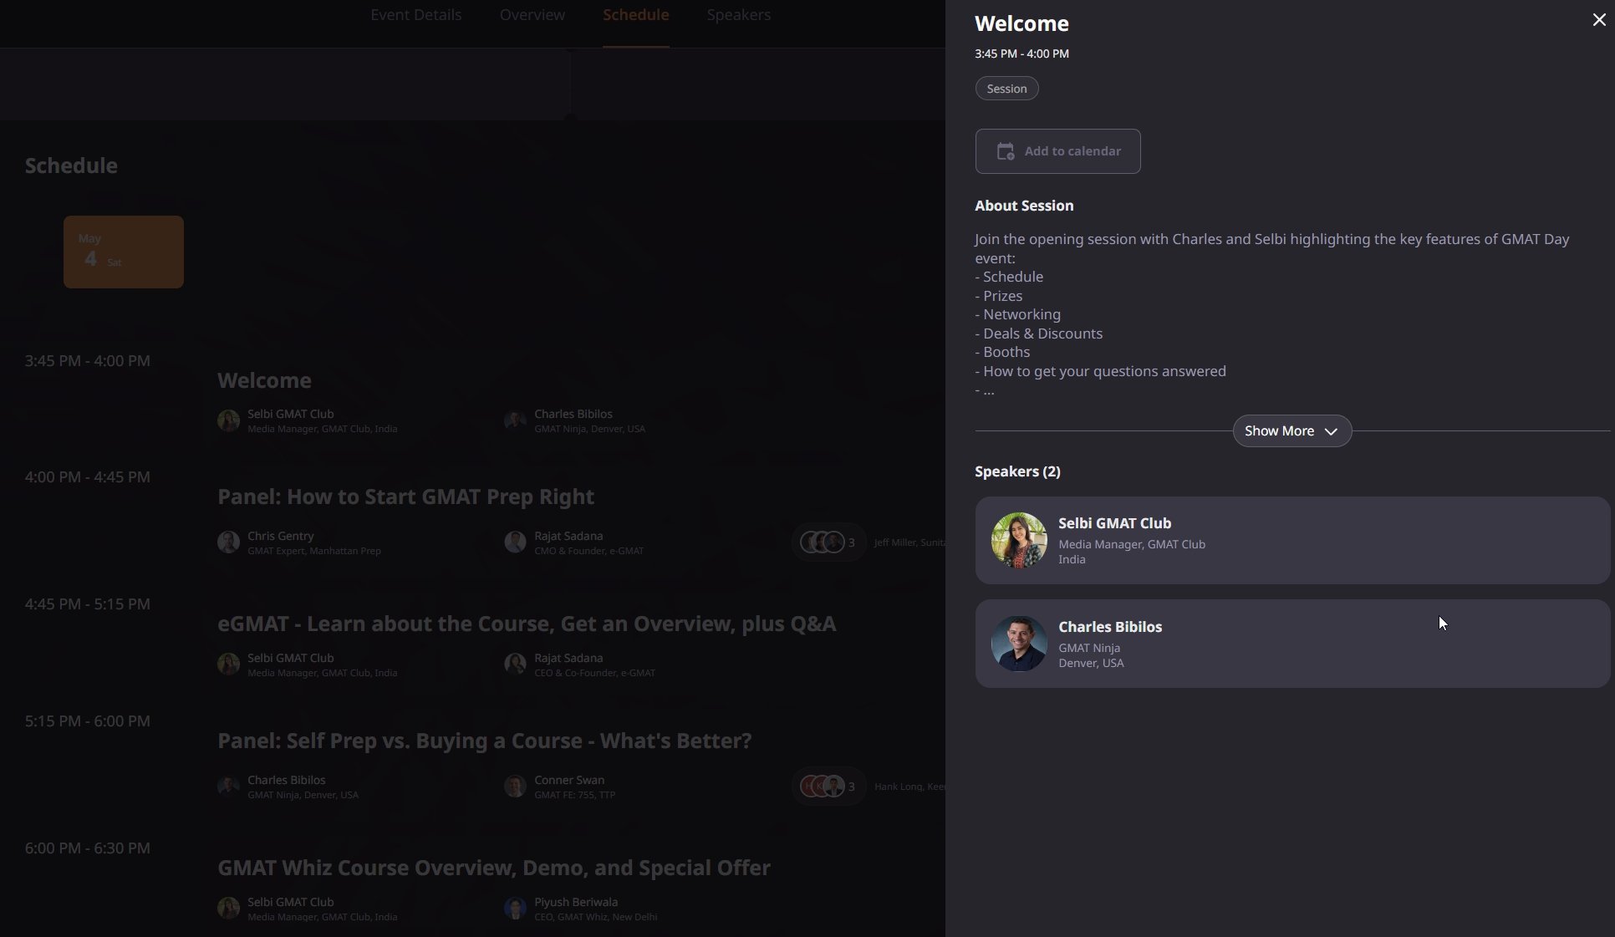Click Charles Bibilos profile photo in panel
This screenshot has width=1615, height=937.
pos(1019,644)
